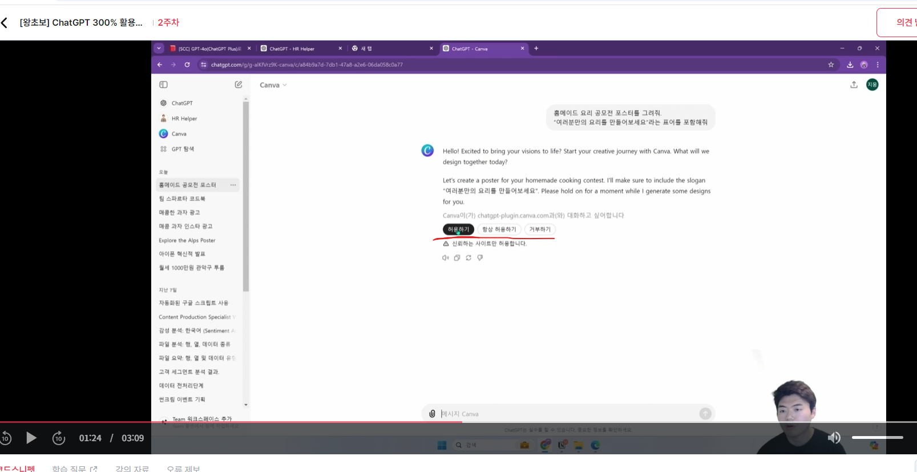The height and width of the screenshot is (472, 917).
Task: Open the Windows Start button in video
Action: (442, 445)
